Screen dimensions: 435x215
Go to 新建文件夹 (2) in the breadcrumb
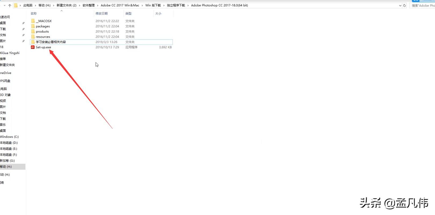[67, 5]
